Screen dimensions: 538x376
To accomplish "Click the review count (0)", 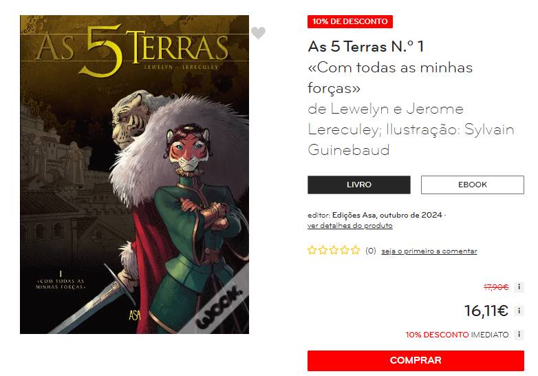I will pyautogui.click(x=371, y=251).
